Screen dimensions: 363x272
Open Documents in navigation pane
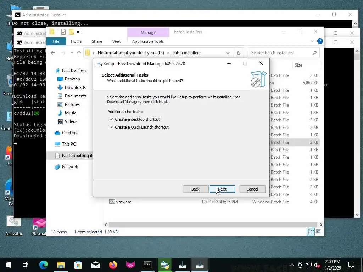click(x=76, y=96)
